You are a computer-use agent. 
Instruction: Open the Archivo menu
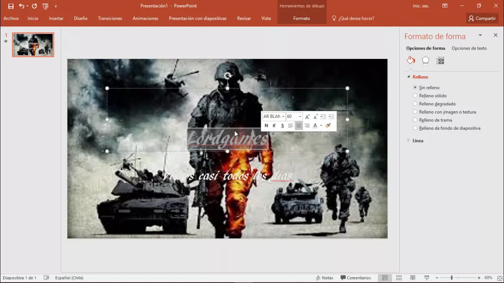click(11, 18)
